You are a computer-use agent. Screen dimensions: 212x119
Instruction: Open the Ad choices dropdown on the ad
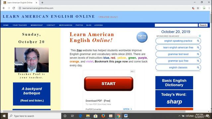click(x=132, y=71)
